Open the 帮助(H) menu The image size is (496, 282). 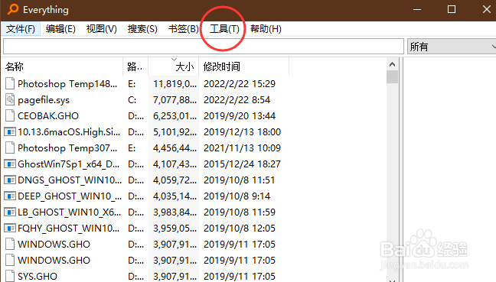click(x=266, y=29)
